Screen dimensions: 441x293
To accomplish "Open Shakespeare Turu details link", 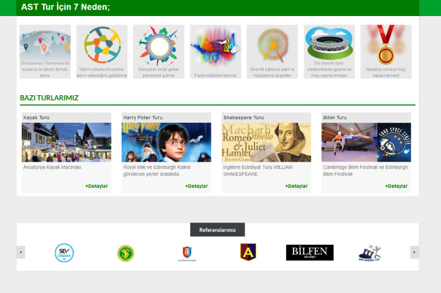I will click(x=296, y=186).
